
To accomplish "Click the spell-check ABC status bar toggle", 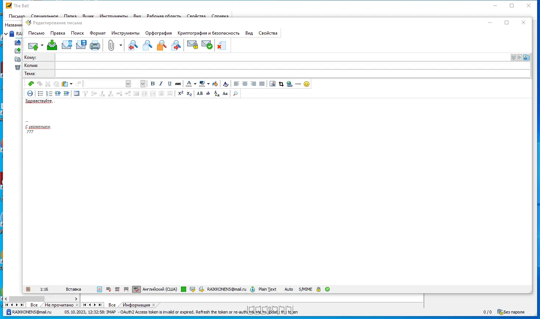I will (x=136, y=289).
